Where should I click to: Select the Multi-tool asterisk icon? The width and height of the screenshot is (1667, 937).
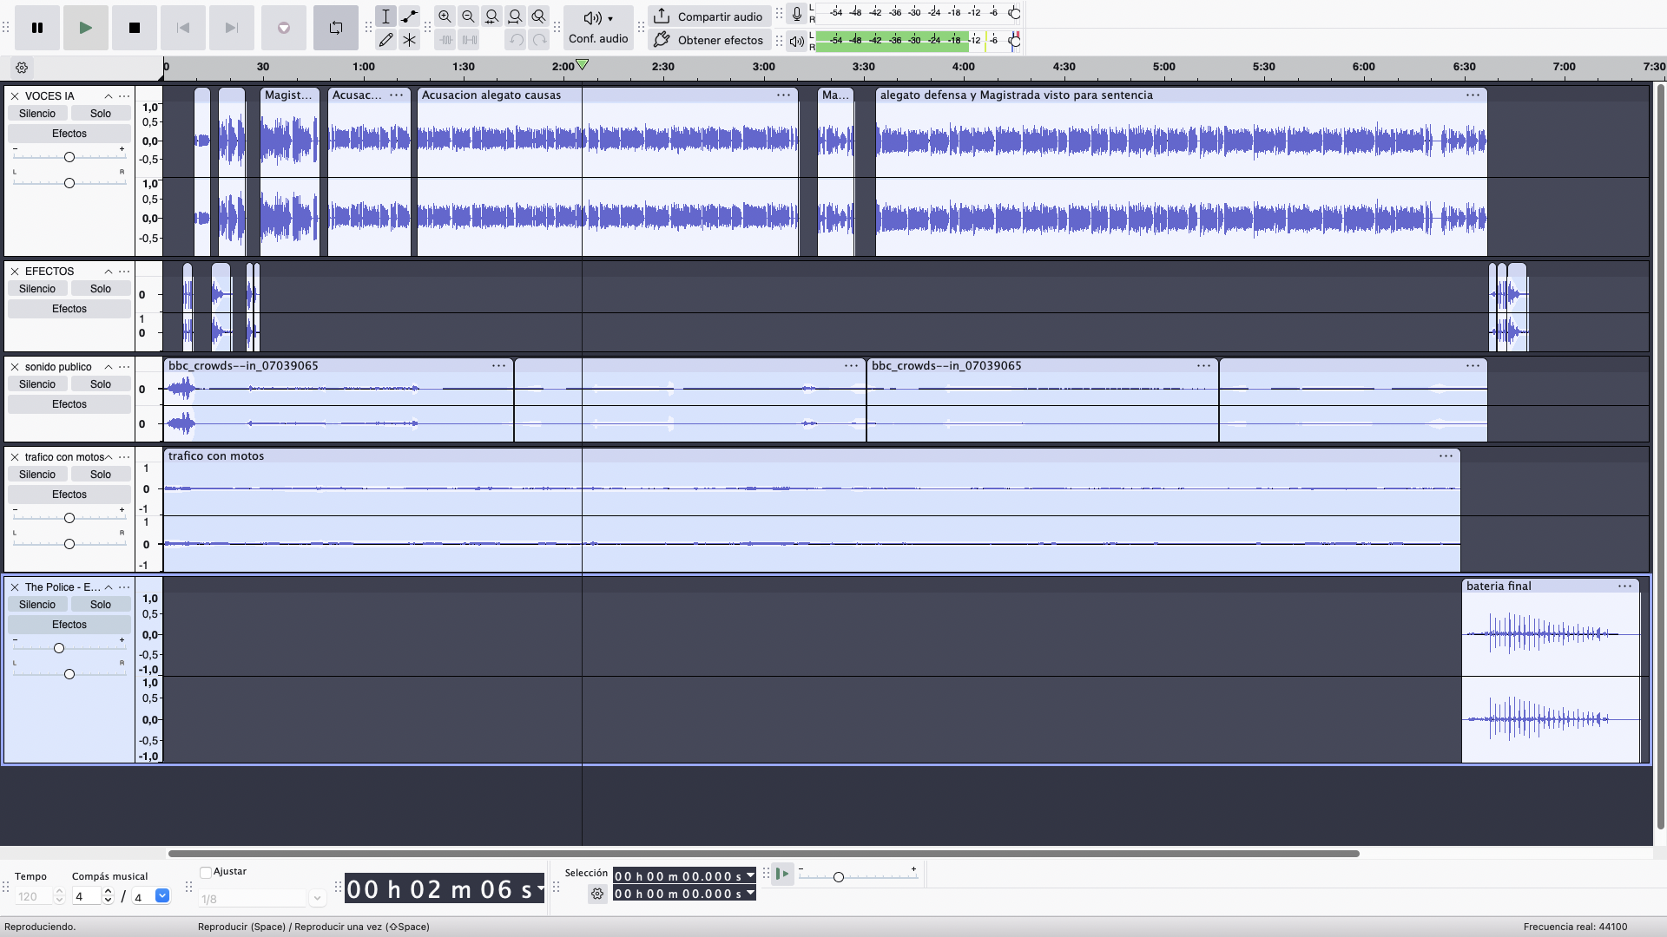409,40
